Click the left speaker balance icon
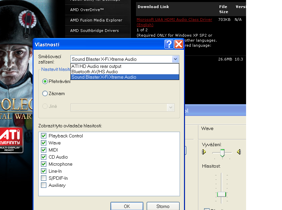 (204, 152)
